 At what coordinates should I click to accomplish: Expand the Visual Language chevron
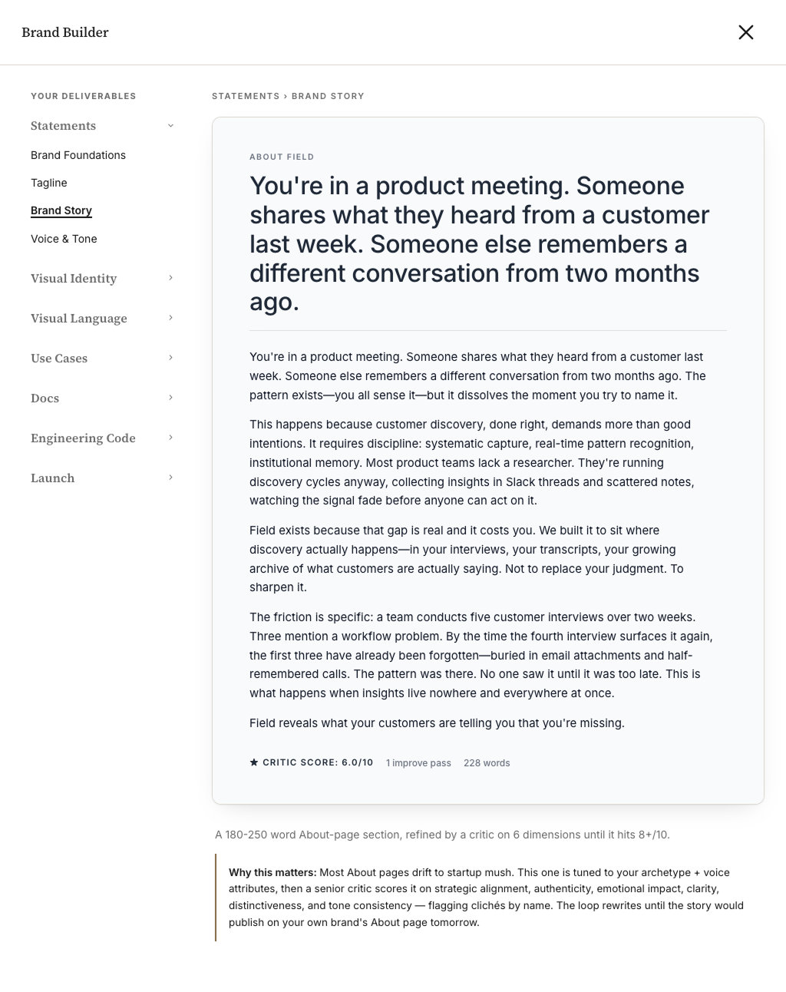170,318
